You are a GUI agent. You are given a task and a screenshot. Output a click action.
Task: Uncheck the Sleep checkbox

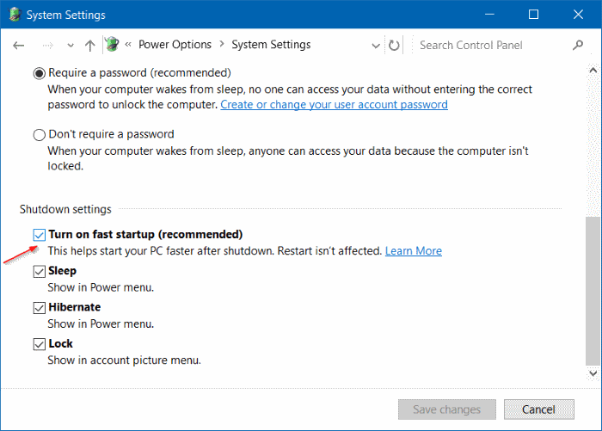click(40, 271)
